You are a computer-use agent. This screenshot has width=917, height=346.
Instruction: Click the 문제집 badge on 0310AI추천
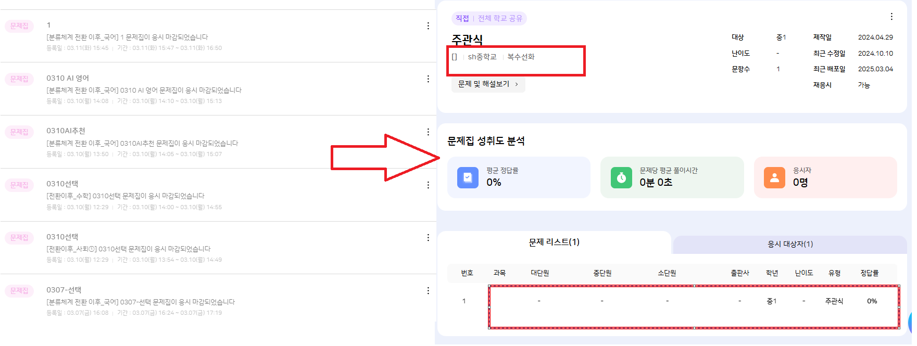click(19, 132)
